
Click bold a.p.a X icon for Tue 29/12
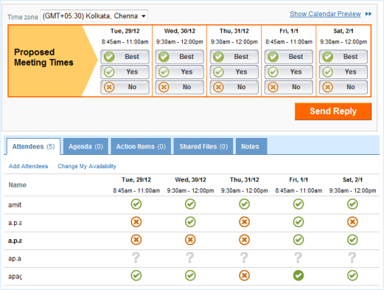[136, 240]
